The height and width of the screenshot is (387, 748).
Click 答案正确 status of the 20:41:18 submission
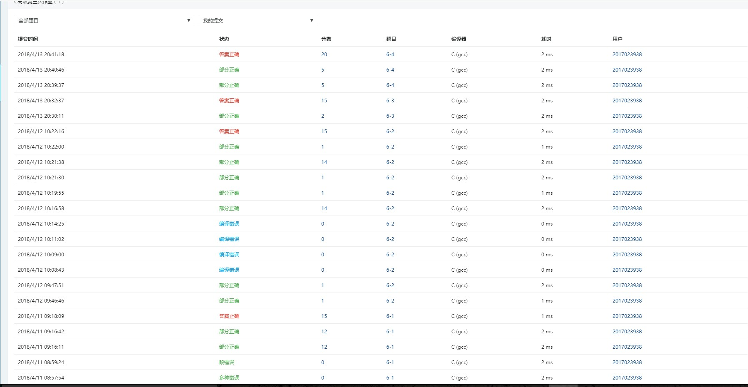(x=229, y=55)
